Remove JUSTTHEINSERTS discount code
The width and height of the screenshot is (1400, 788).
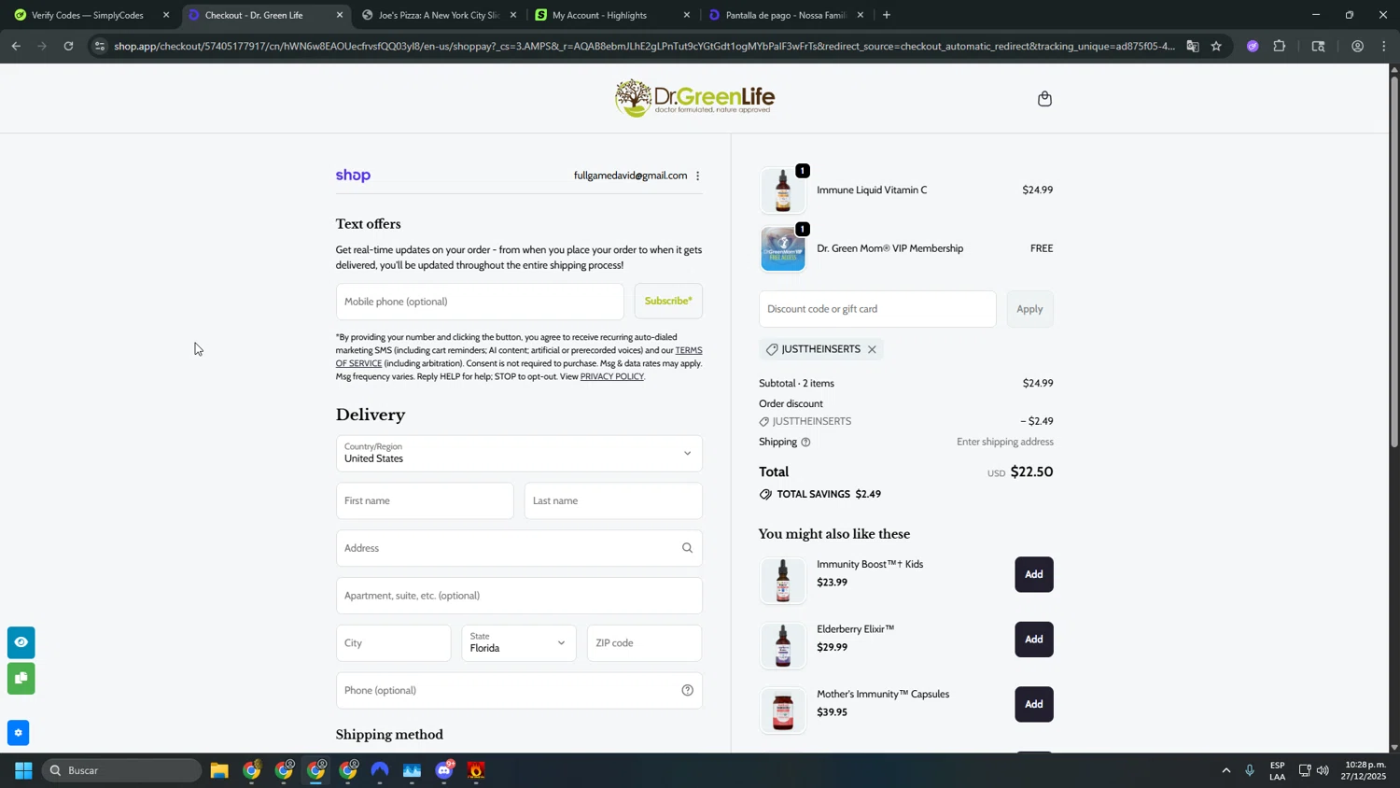[872, 349]
